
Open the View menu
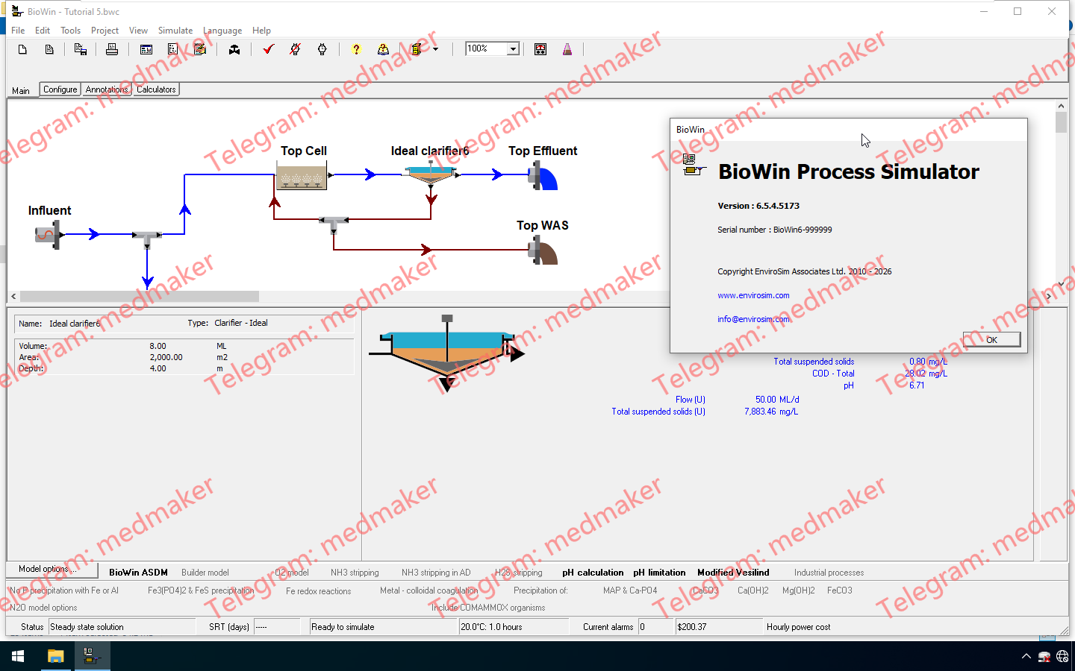coord(138,31)
